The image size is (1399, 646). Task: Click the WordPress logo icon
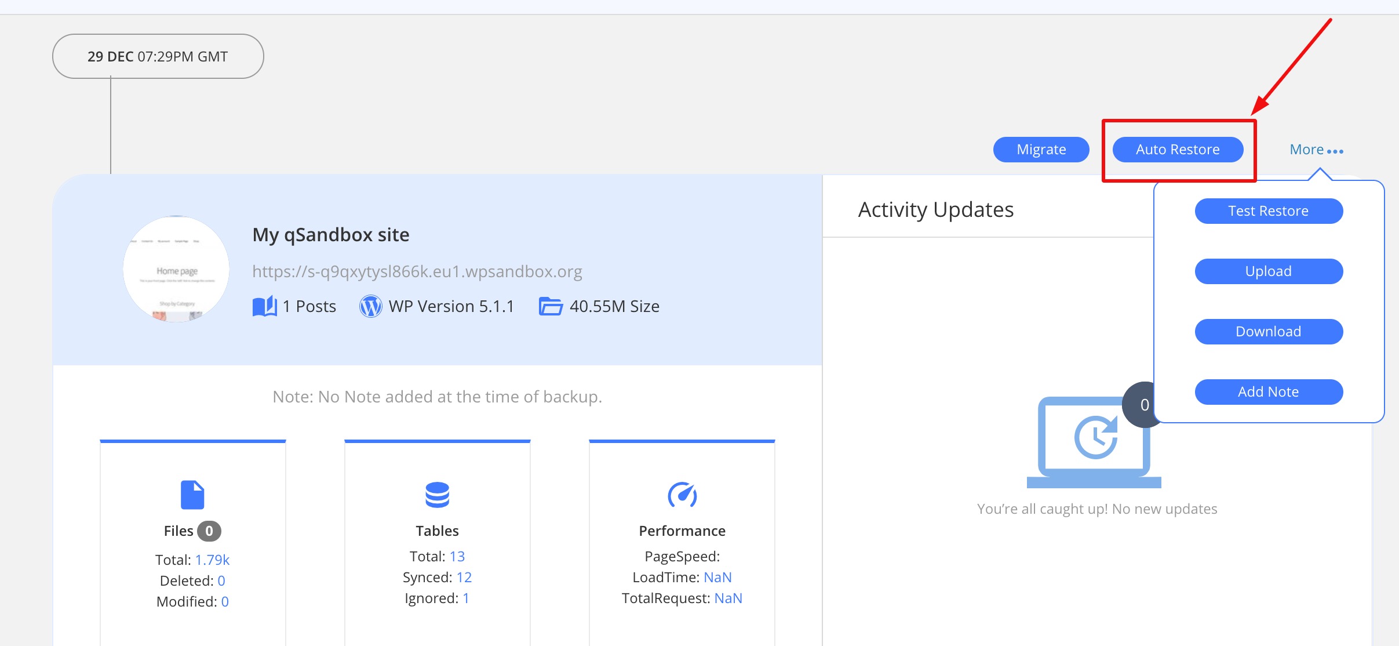click(x=371, y=306)
